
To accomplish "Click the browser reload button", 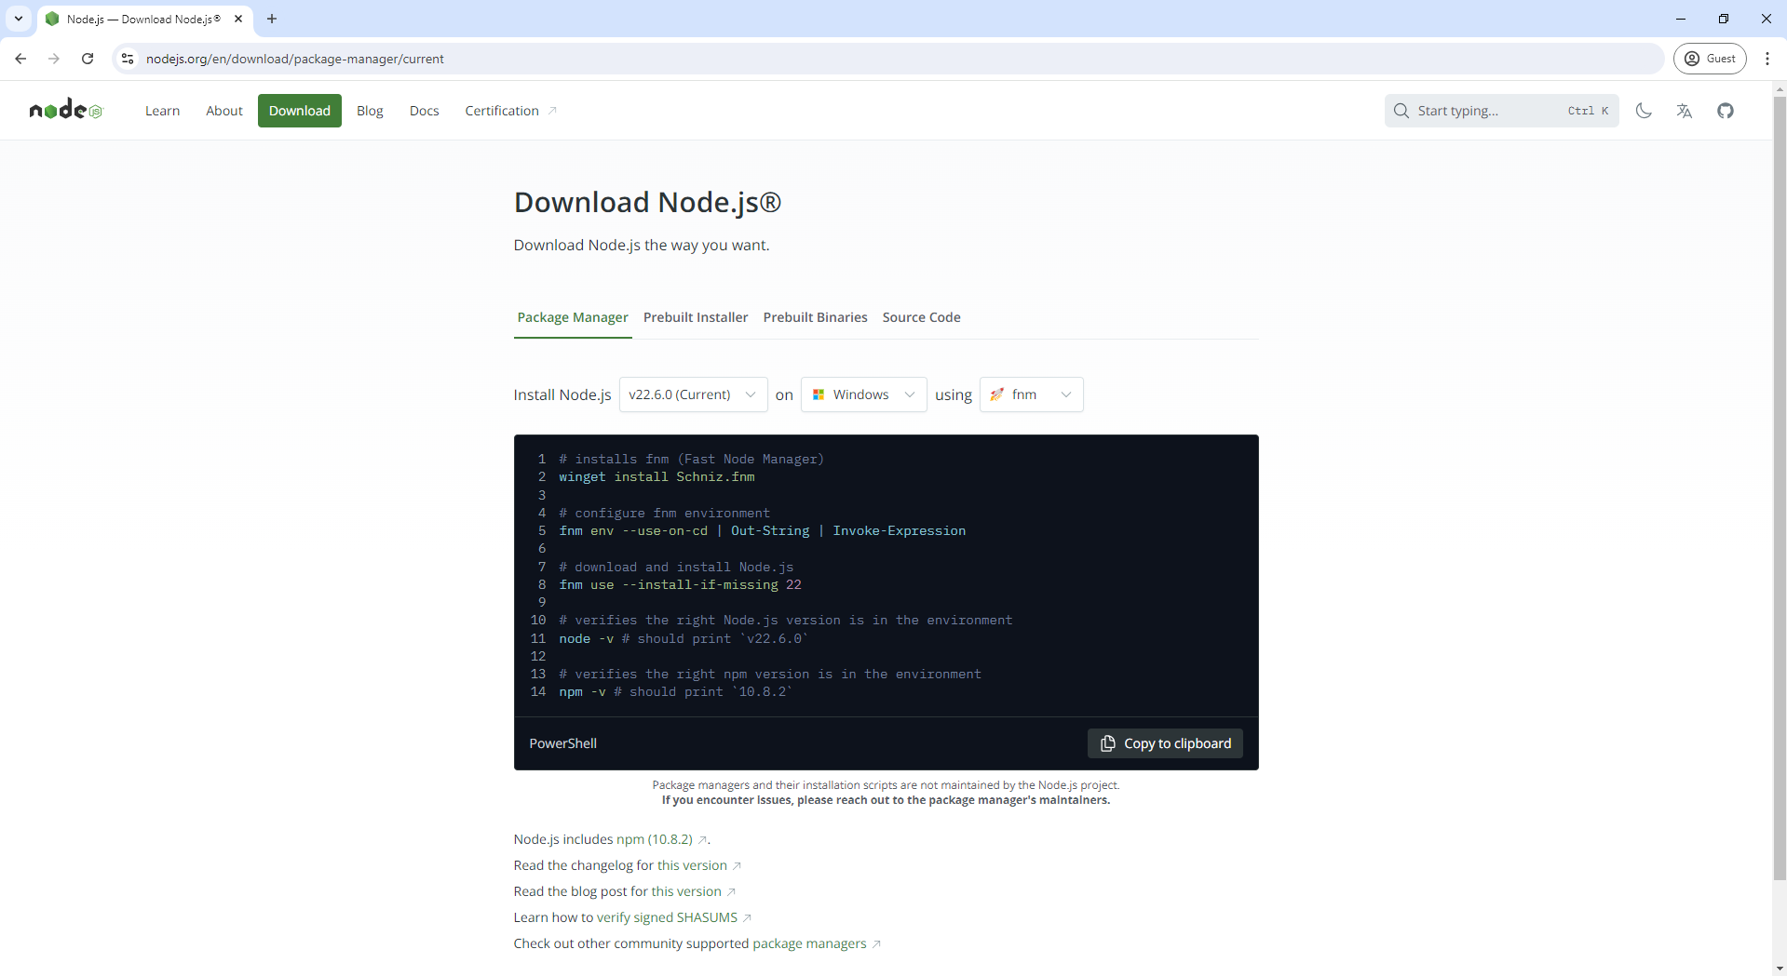I will (x=88, y=59).
